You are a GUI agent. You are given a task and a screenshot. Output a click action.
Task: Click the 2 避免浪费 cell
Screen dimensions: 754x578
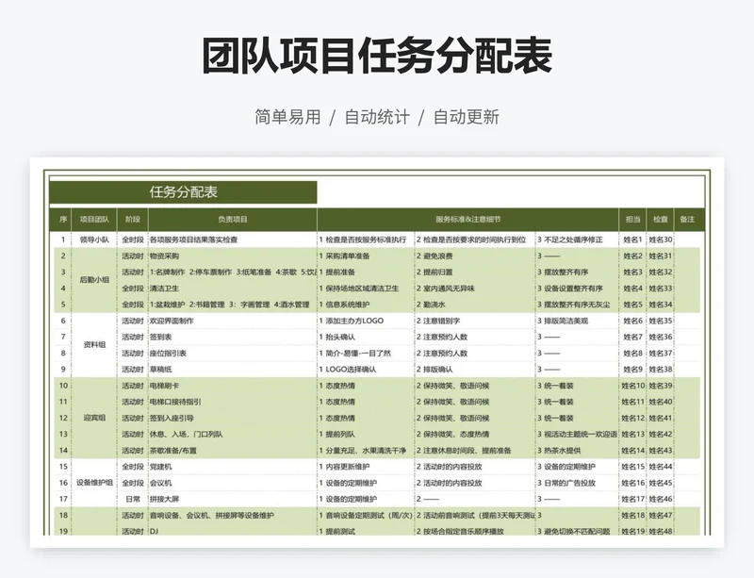click(475, 256)
